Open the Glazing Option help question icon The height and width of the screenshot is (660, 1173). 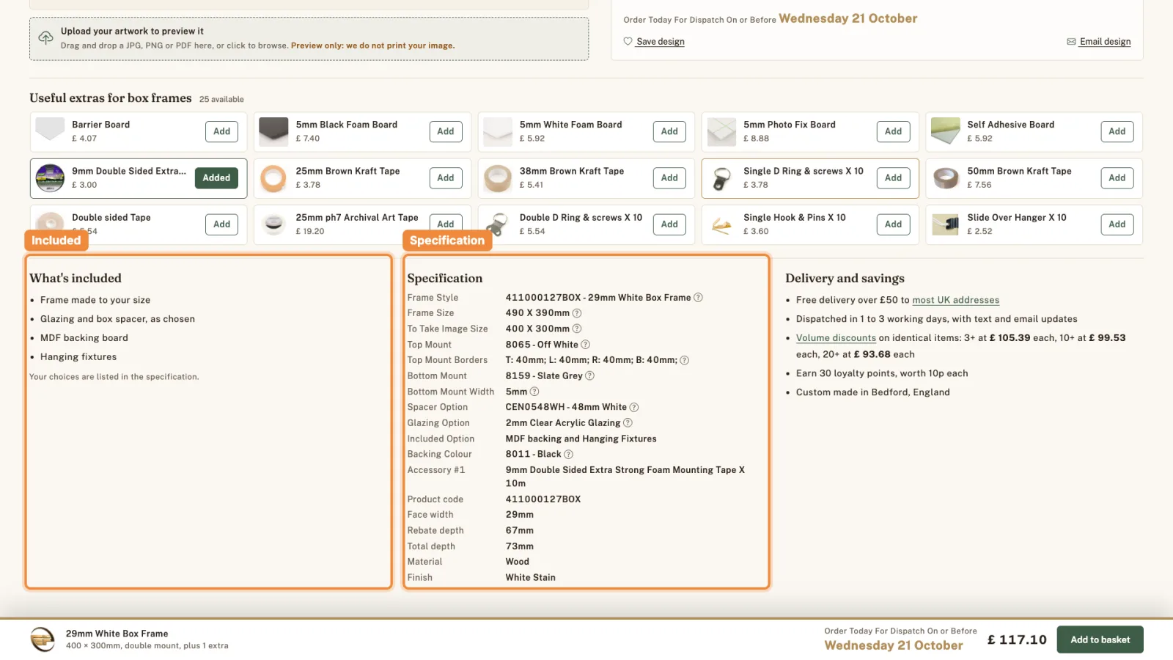628,423
